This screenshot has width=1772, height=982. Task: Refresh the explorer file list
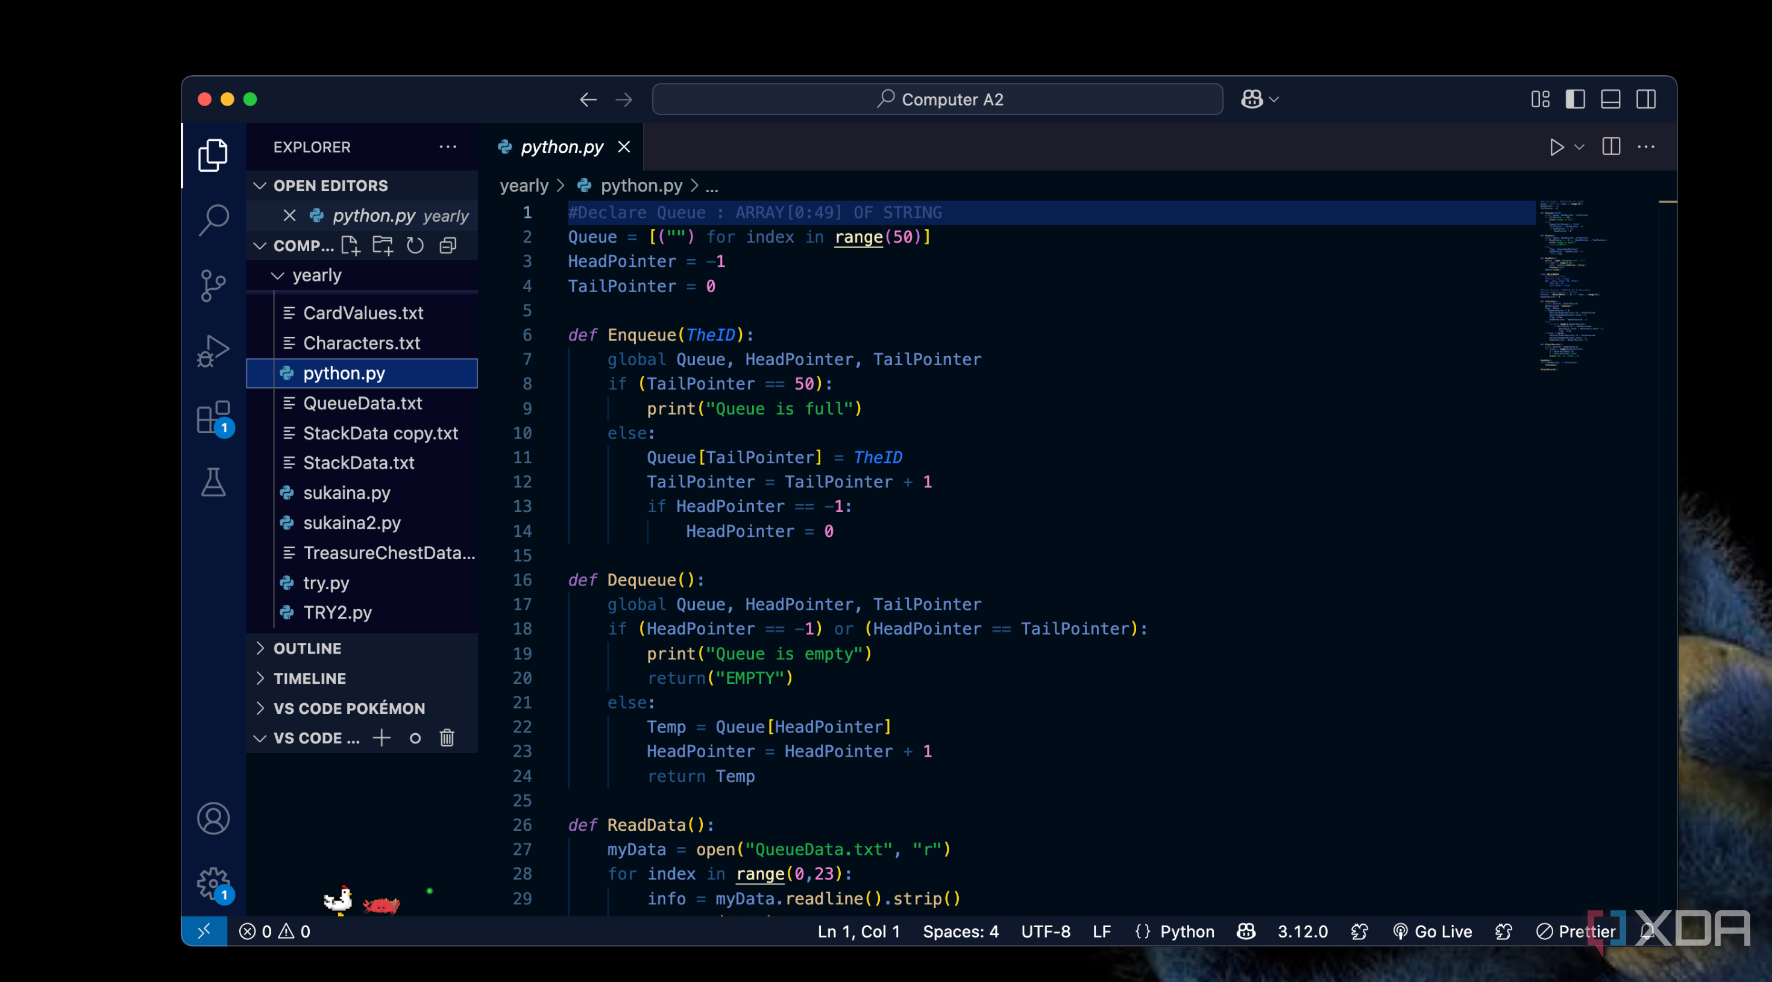pyautogui.click(x=415, y=246)
